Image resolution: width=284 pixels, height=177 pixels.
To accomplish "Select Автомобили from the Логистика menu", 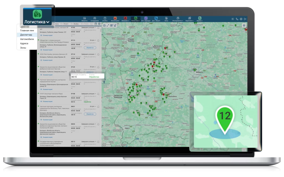I will (x=27, y=39).
